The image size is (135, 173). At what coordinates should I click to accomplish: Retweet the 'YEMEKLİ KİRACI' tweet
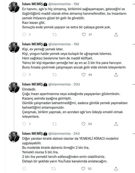point(54,169)
